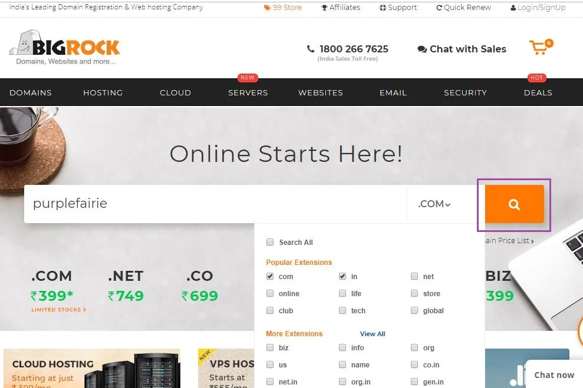Open the HOSTING menu
Screen dimensions: 583x388
103,93
